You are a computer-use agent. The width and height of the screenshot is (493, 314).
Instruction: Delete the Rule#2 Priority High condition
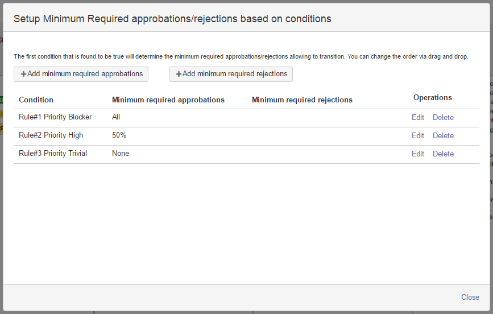click(443, 135)
